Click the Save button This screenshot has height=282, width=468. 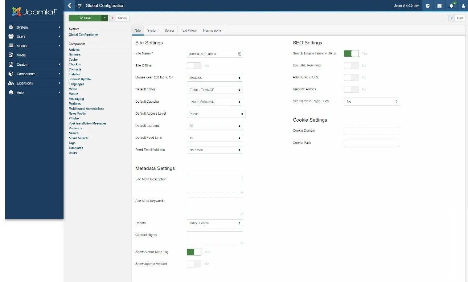click(85, 17)
